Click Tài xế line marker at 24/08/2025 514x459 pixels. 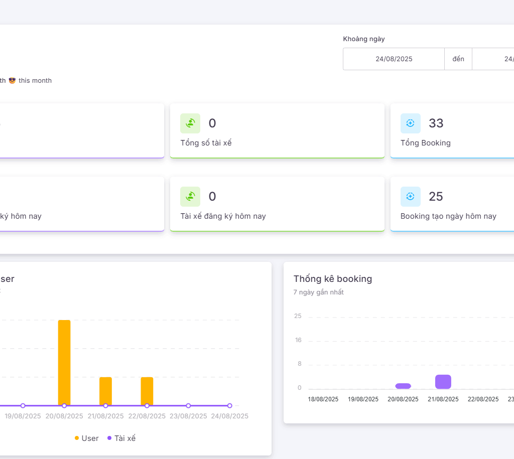(229, 405)
